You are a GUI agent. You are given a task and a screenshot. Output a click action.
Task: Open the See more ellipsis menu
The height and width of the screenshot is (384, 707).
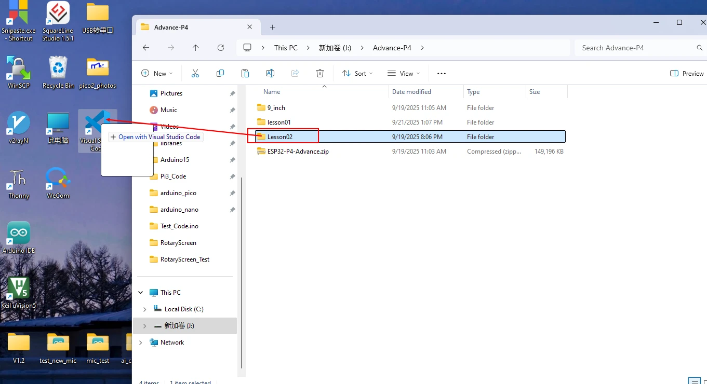[x=442, y=74]
